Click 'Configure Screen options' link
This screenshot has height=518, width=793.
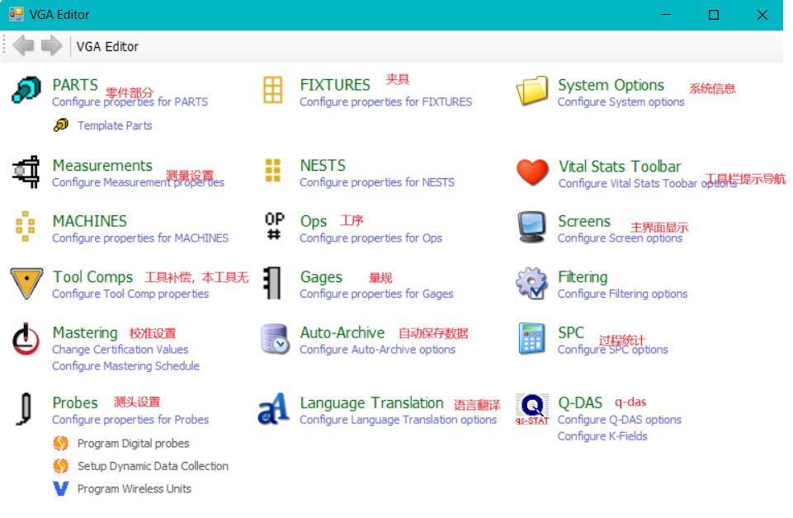click(x=620, y=238)
